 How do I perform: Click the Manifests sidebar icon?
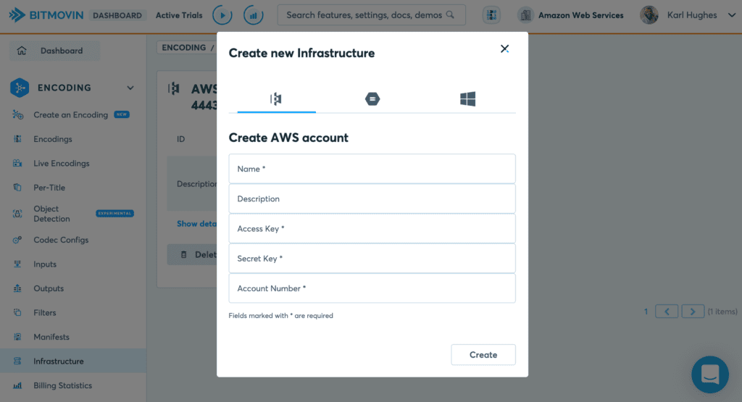click(17, 337)
